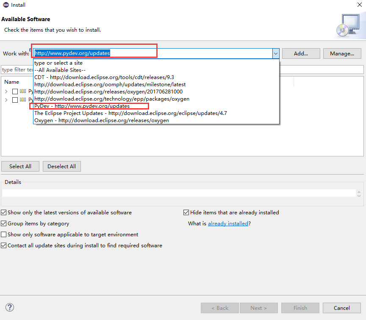
Task: Toggle Show only the latest versions checkbox
Action: tap(4, 212)
